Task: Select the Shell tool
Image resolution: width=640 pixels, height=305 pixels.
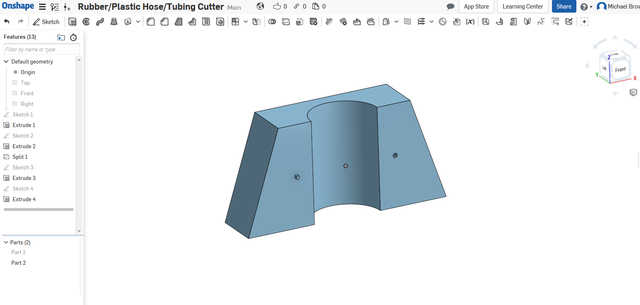Action: tap(206, 22)
